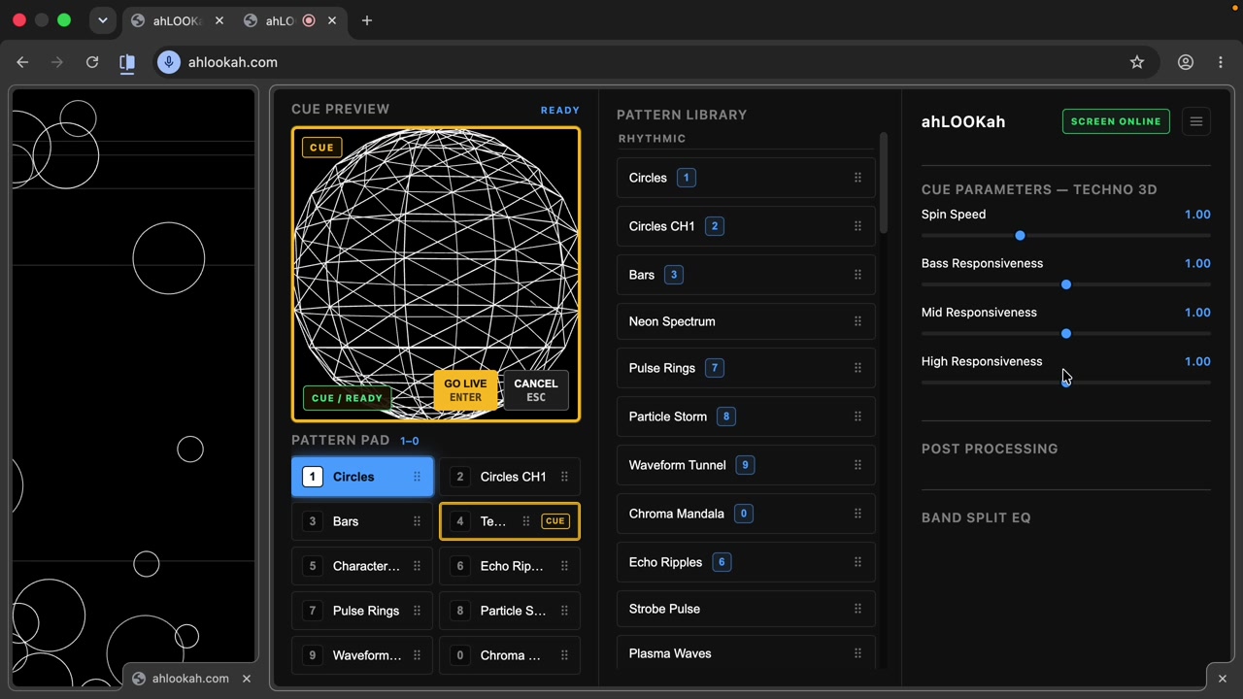Click the Screen Online status button
Screen dimensions: 1243x699
click(1116, 121)
